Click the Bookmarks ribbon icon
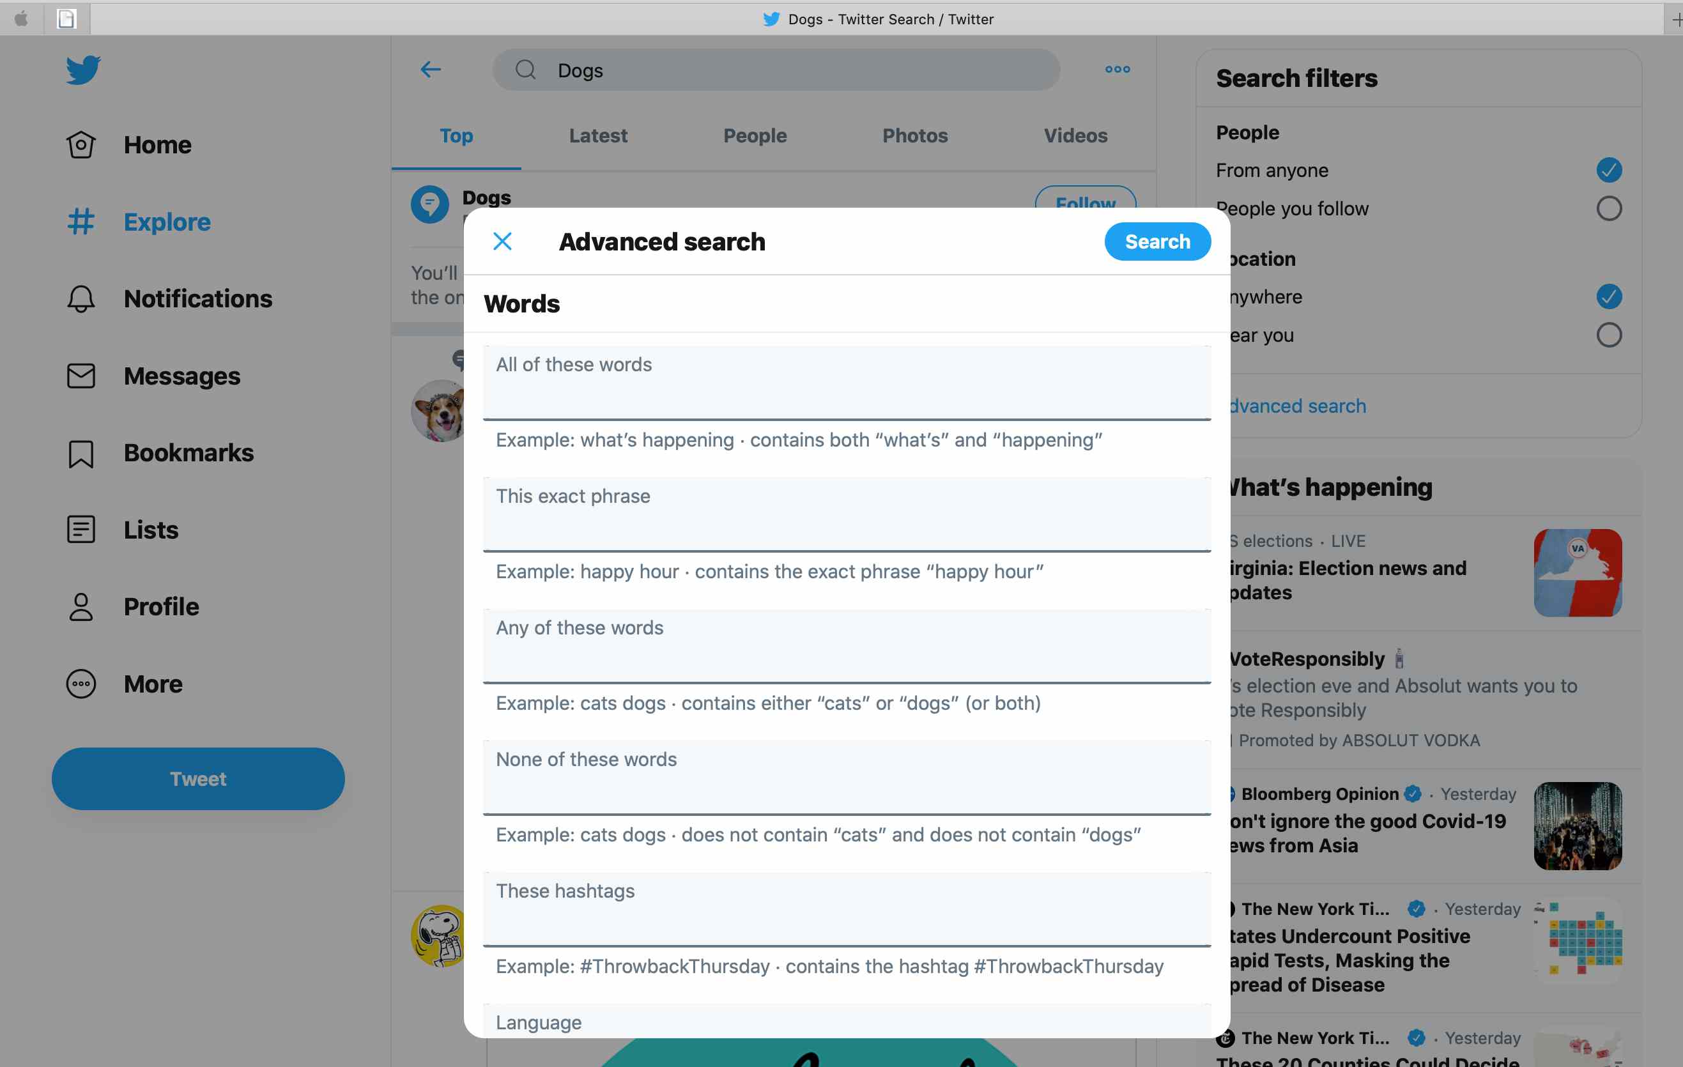 [x=80, y=452]
